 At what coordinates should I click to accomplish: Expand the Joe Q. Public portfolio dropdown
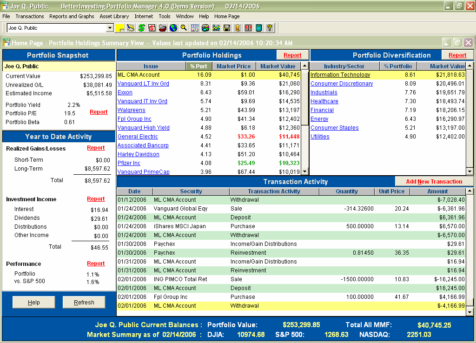[110, 28]
